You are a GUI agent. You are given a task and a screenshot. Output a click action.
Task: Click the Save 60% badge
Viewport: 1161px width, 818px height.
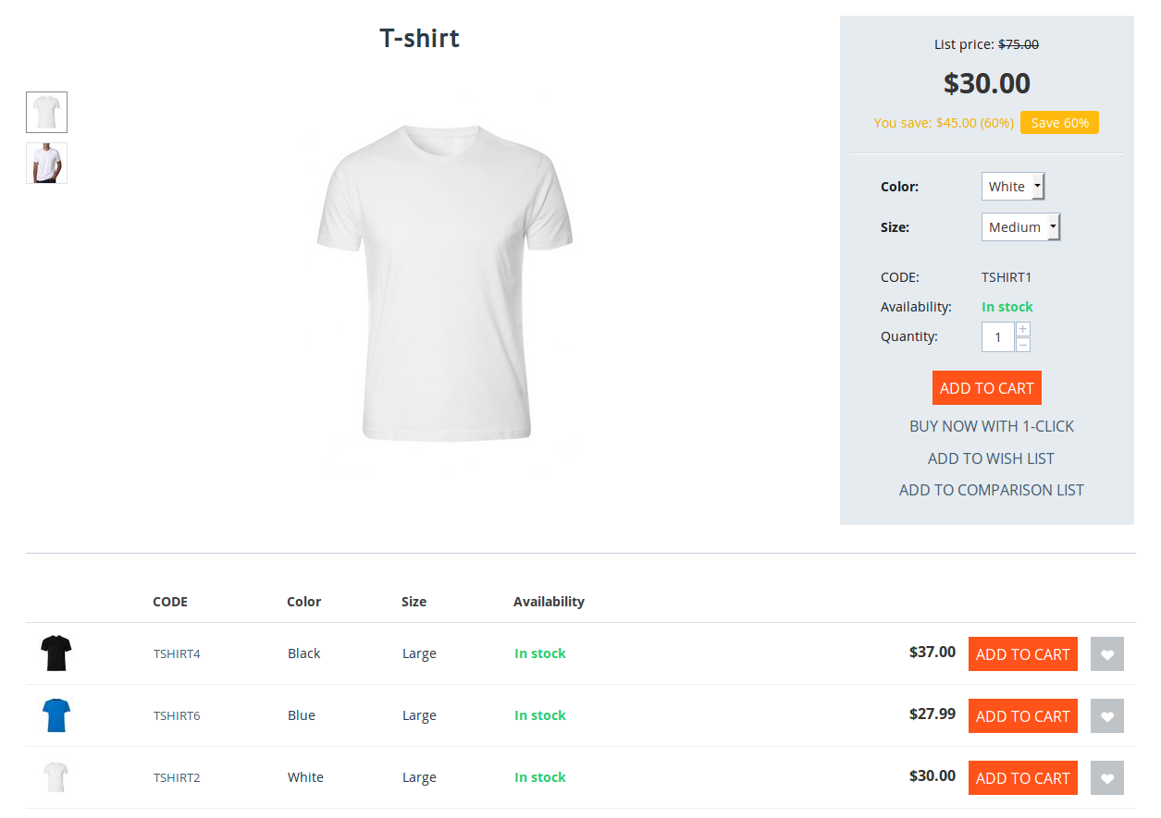click(1059, 123)
